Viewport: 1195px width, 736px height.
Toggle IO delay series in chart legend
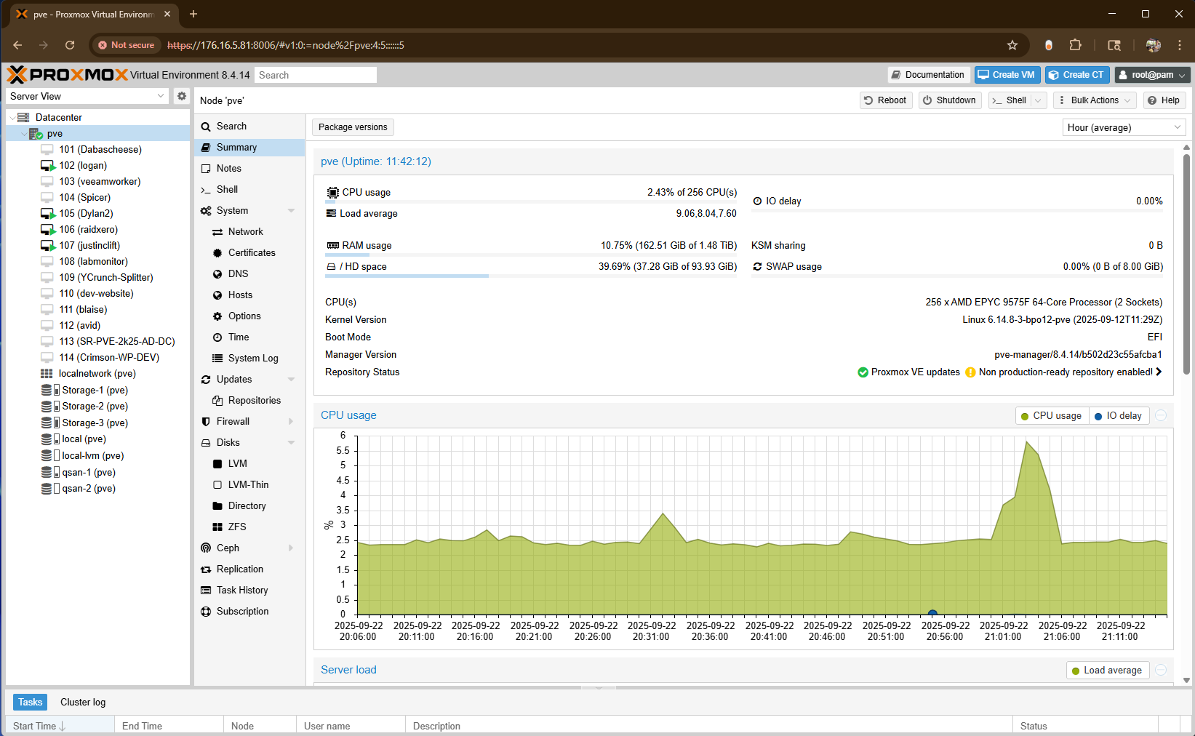pos(1118,416)
